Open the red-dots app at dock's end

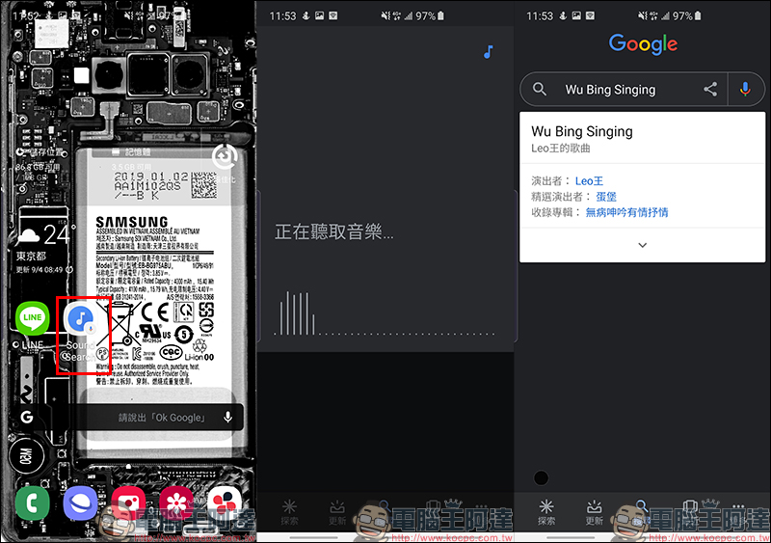click(225, 504)
